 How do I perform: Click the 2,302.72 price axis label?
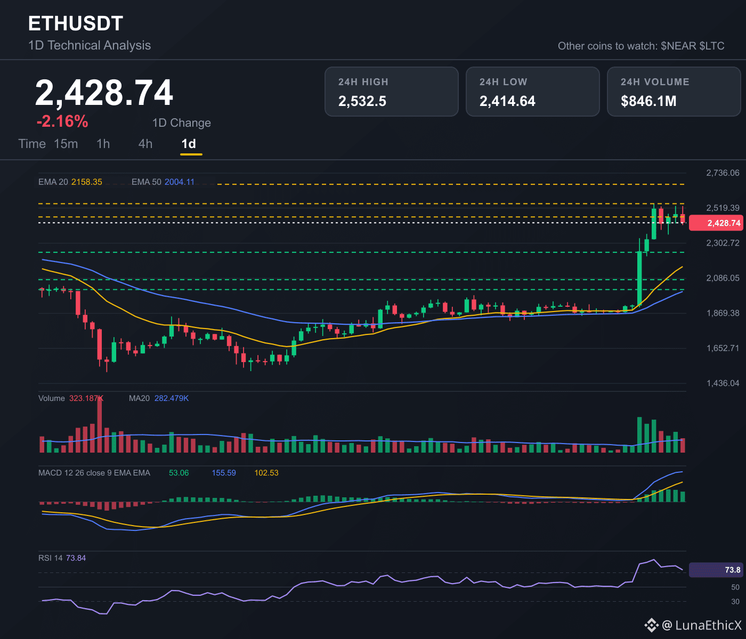pos(723,243)
